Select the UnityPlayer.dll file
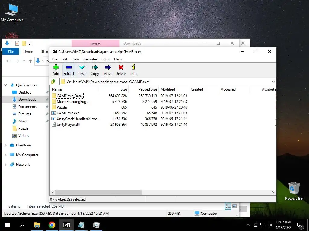This screenshot has width=309, height=231. (68, 124)
